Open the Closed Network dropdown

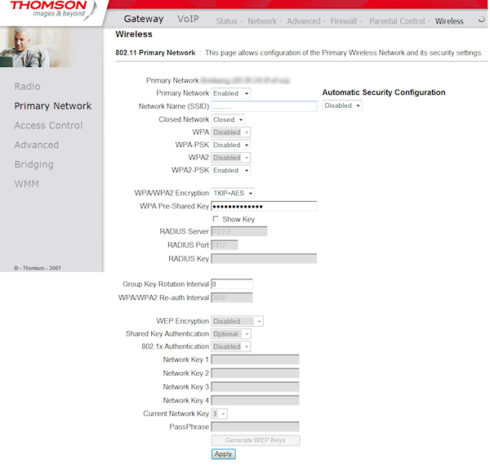coord(228,119)
